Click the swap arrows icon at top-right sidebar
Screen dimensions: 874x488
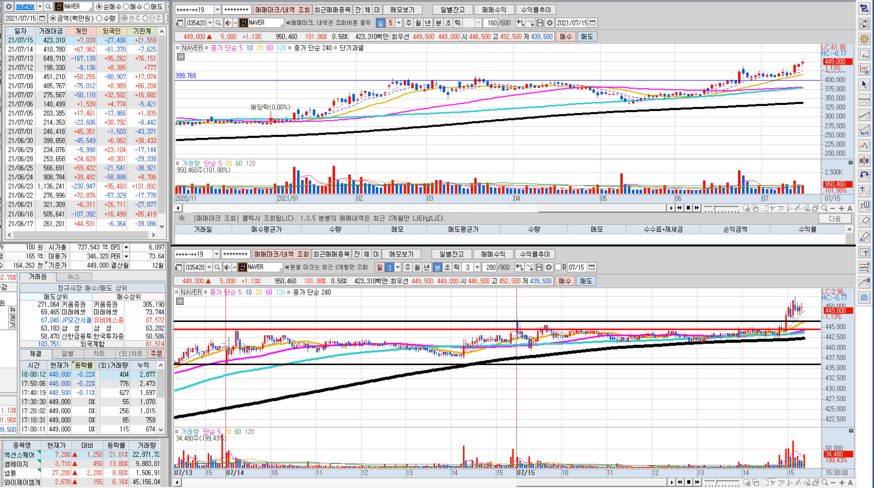[x=864, y=9]
